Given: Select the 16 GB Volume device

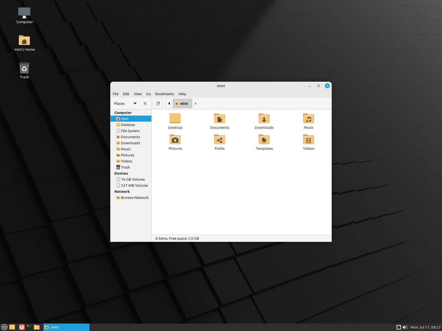Looking at the screenshot, I should coord(133,179).
